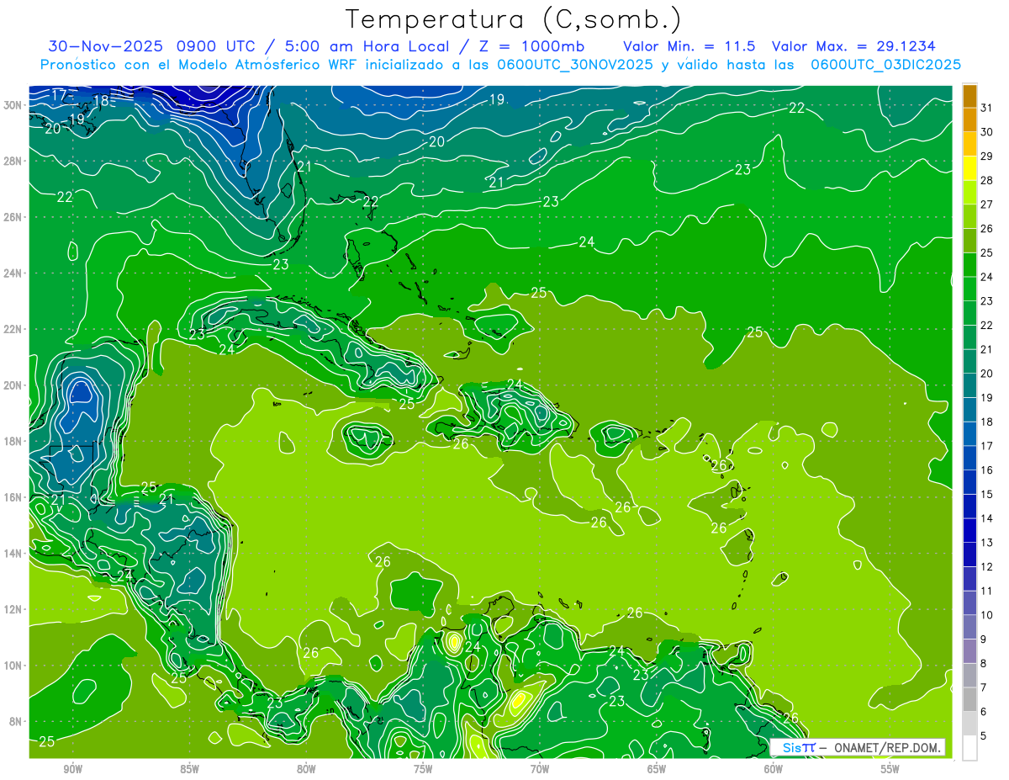Image resolution: width=1009 pixels, height=780 pixels.
Task: Click the 10N latitude axis label
Action: click(x=13, y=665)
